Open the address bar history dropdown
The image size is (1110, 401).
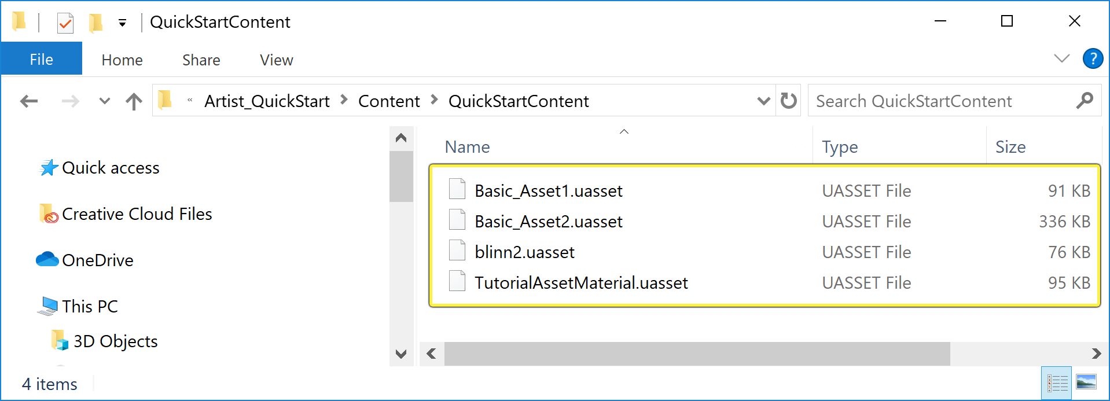(x=763, y=101)
